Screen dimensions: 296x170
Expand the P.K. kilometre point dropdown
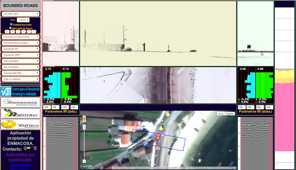click(x=23, y=20)
